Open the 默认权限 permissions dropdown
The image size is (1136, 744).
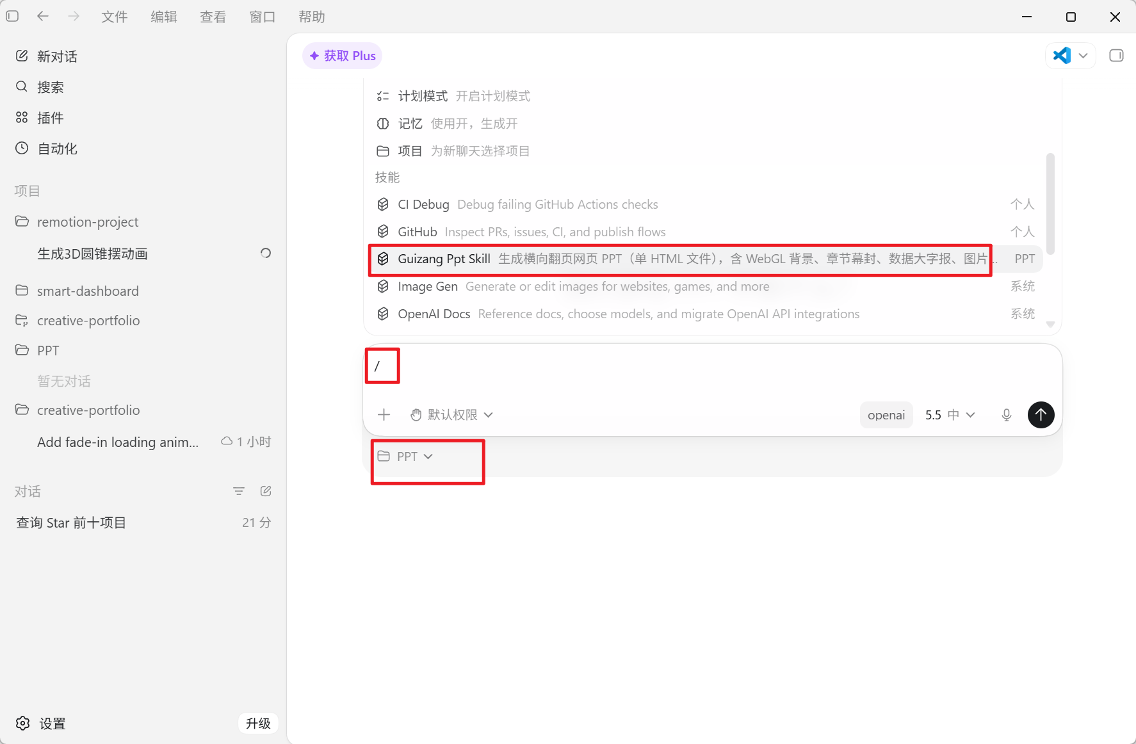(x=452, y=415)
